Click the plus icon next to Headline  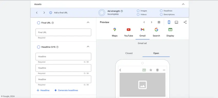pos(38,90)
